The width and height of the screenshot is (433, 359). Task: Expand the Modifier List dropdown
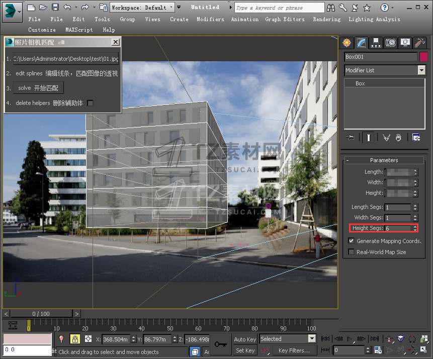(x=421, y=70)
